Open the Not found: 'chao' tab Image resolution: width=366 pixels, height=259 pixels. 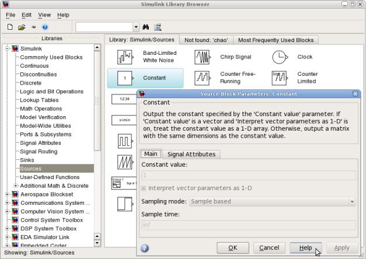tap(206, 40)
